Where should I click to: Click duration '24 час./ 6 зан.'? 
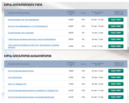point(98,71)
